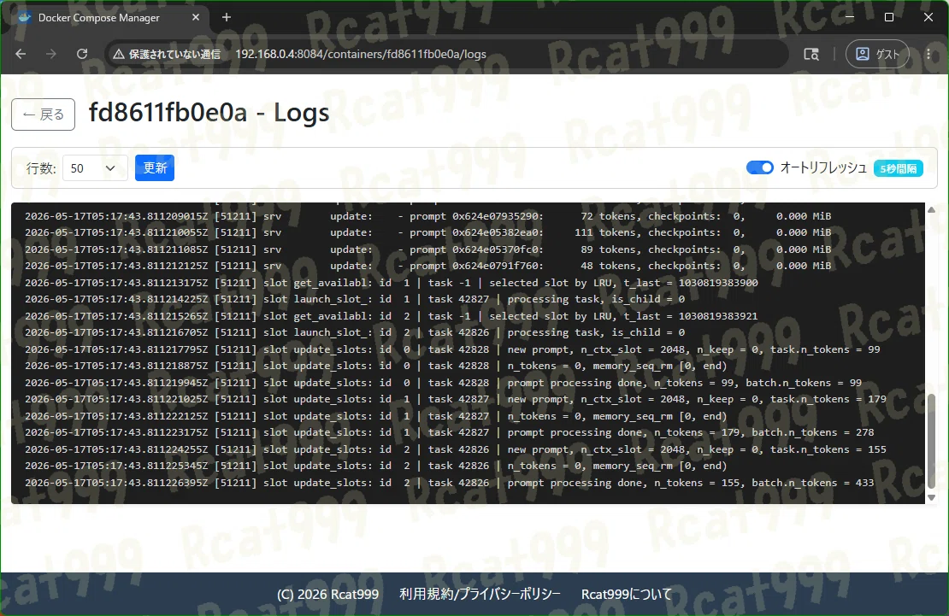The height and width of the screenshot is (616, 949).
Task: Click the log scrollbar down arrow
Action: click(931, 497)
